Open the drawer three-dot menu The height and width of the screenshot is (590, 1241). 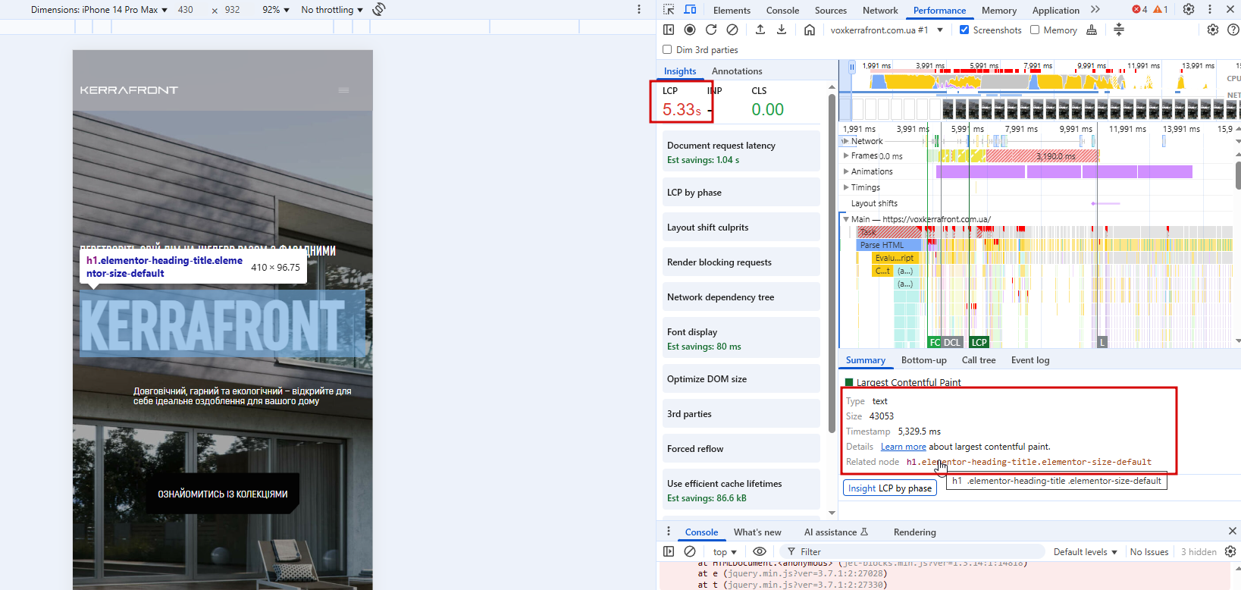tap(669, 532)
